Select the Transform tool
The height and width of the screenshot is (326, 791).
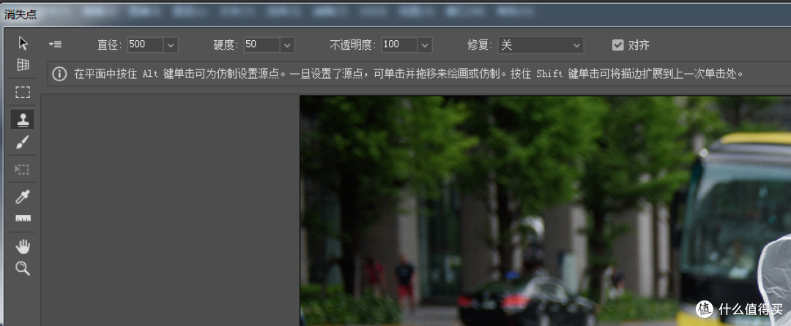point(23,169)
